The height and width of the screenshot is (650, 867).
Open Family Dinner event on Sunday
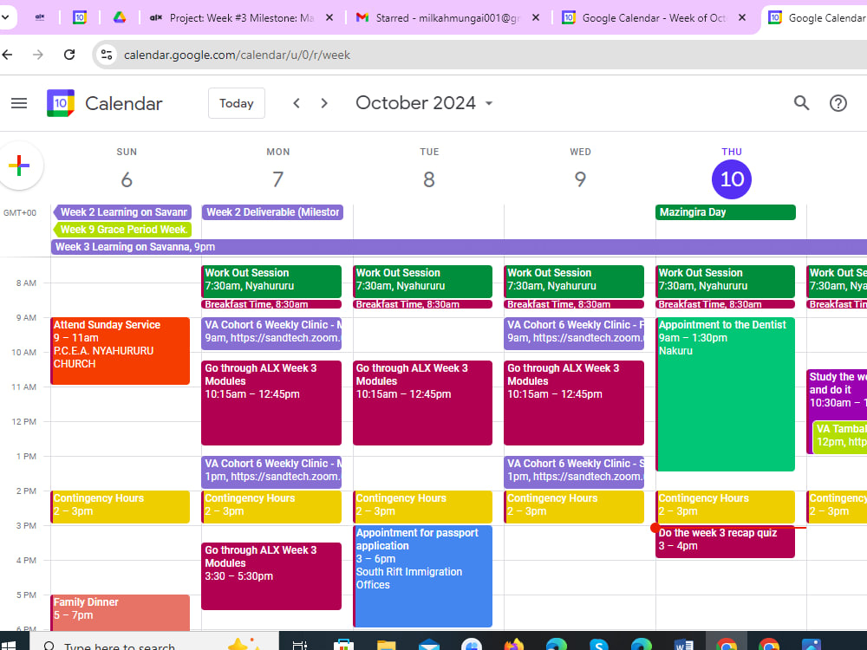[120, 613]
